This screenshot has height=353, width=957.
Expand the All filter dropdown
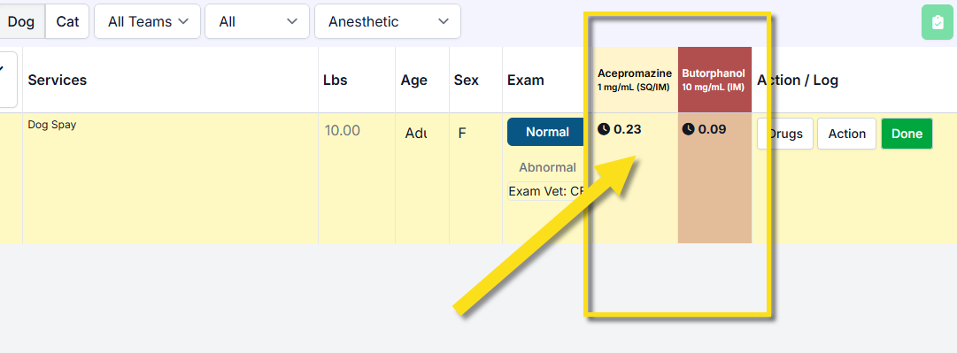(x=257, y=21)
